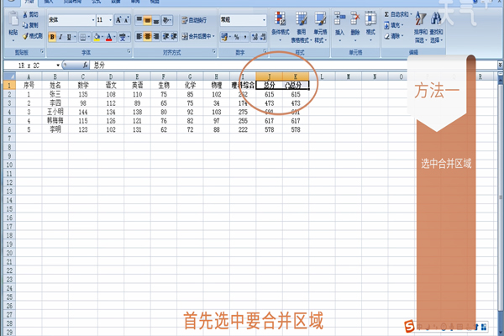Open Format as Table (套用表格格式)
504x336 pixels.
pos(301,27)
